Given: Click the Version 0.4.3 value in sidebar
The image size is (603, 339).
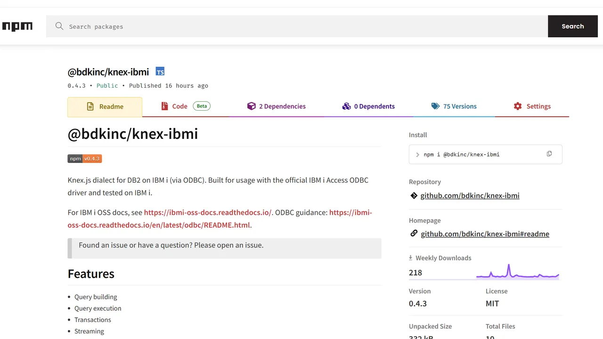Looking at the screenshot, I should [418, 304].
